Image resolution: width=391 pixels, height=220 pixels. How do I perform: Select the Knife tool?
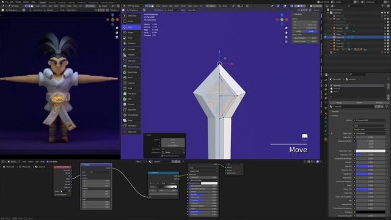(131, 88)
